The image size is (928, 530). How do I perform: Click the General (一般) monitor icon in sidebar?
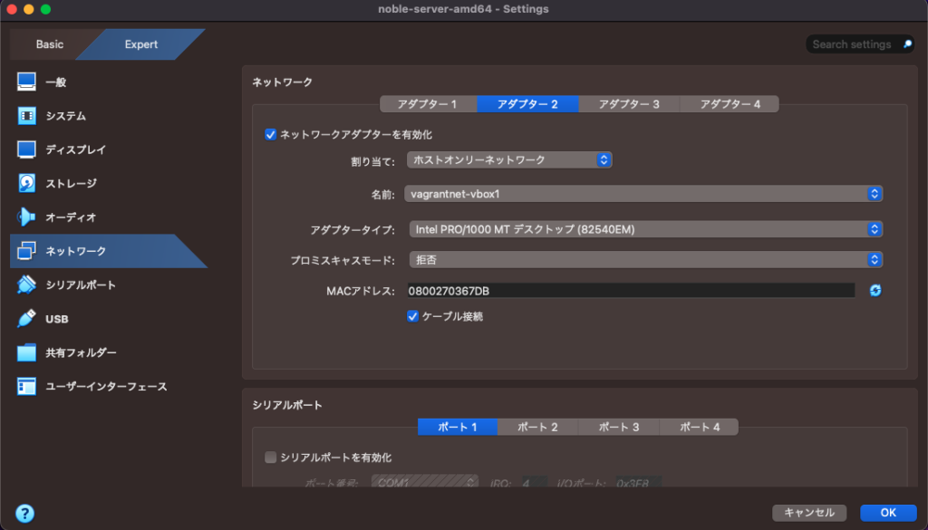click(26, 82)
